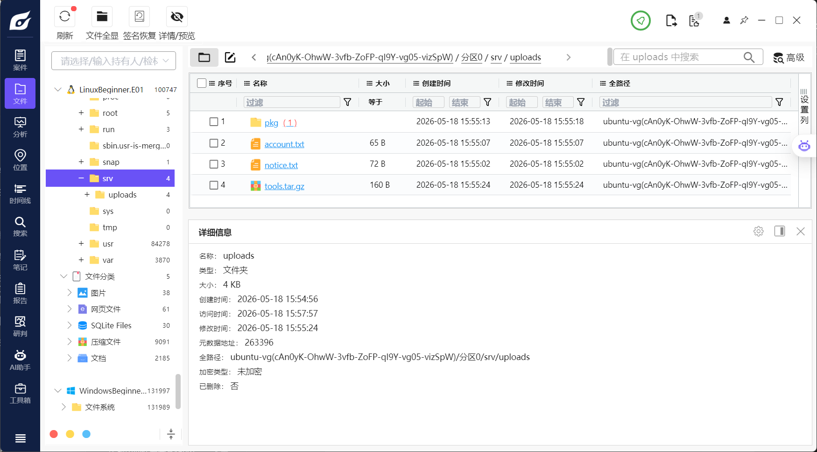
Task: Close the 详细信息 panel
Action: (x=801, y=231)
